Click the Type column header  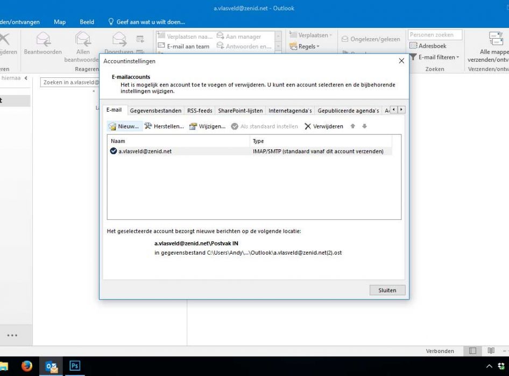click(x=321, y=141)
